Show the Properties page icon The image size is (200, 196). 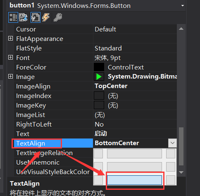[x=36, y=17]
